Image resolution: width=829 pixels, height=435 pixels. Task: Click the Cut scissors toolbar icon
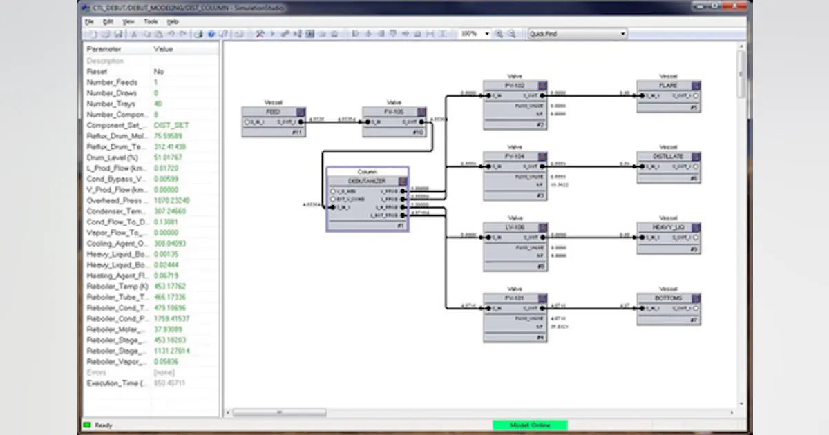coord(134,34)
